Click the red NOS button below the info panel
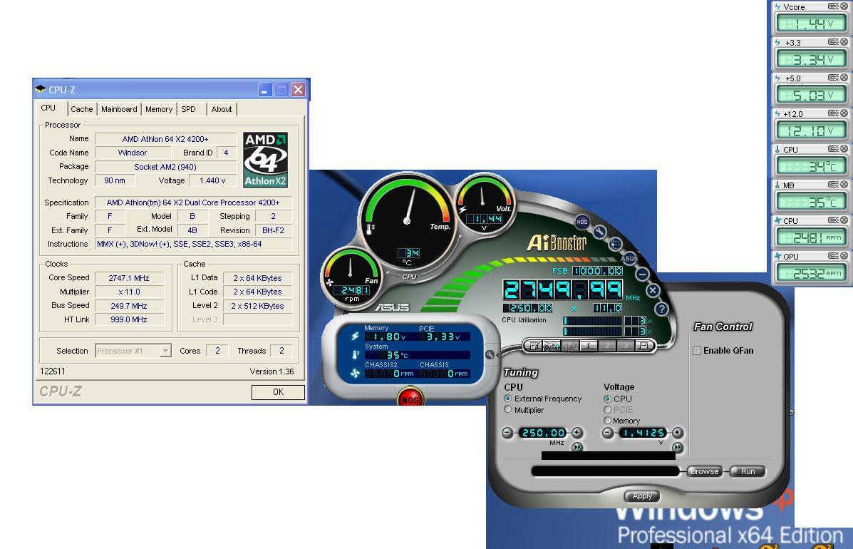This screenshot has height=549, width=853. [x=410, y=399]
